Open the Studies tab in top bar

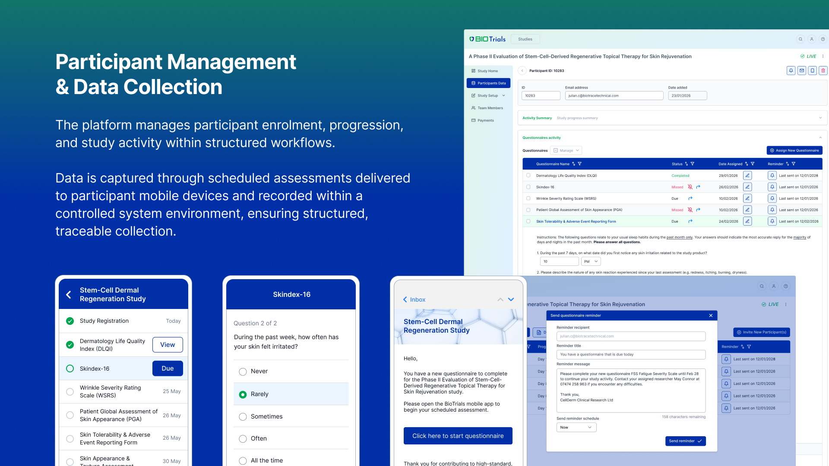[525, 39]
